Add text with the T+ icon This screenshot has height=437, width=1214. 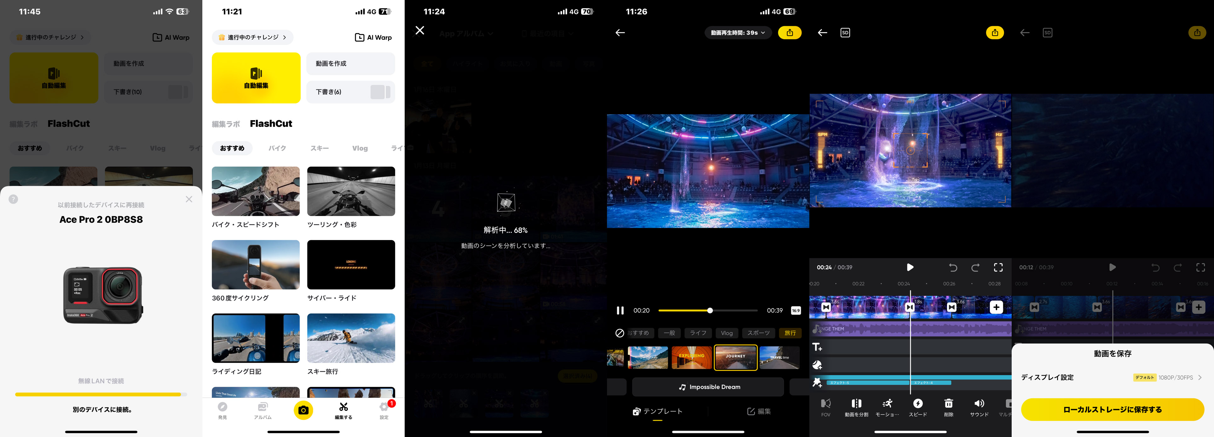click(817, 347)
